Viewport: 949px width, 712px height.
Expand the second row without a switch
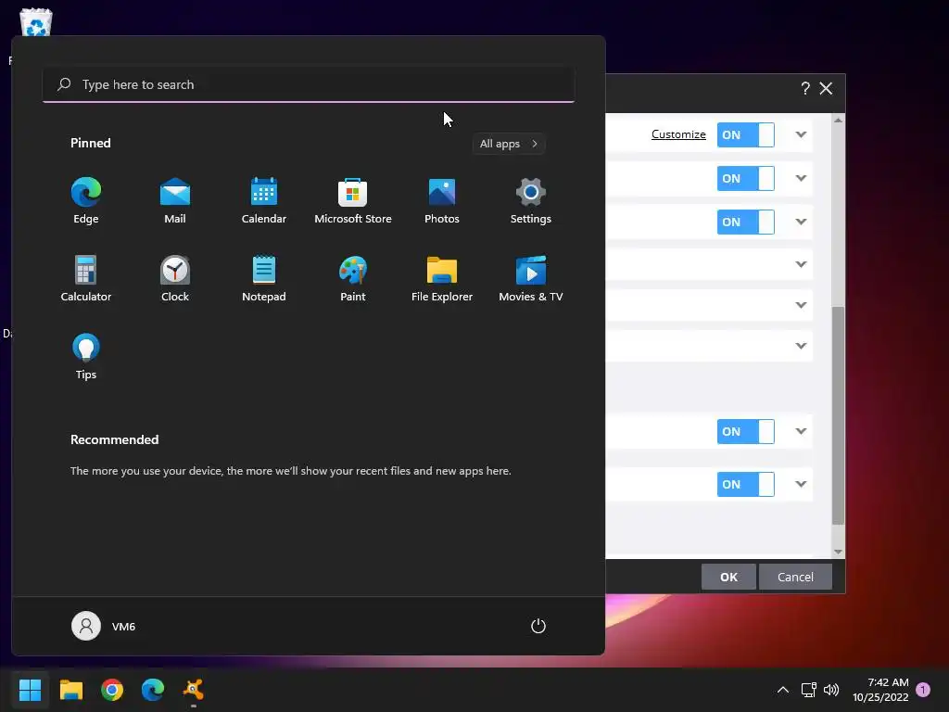pyautogui.click(x=801, y=304)
